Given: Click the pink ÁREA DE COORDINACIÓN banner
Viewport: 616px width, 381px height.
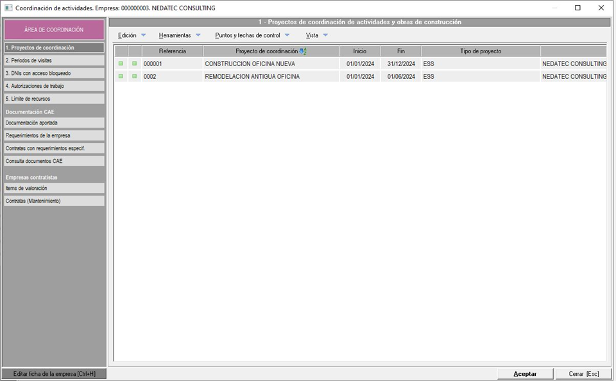Looking at the screenshot, I should tap(54, 30).
